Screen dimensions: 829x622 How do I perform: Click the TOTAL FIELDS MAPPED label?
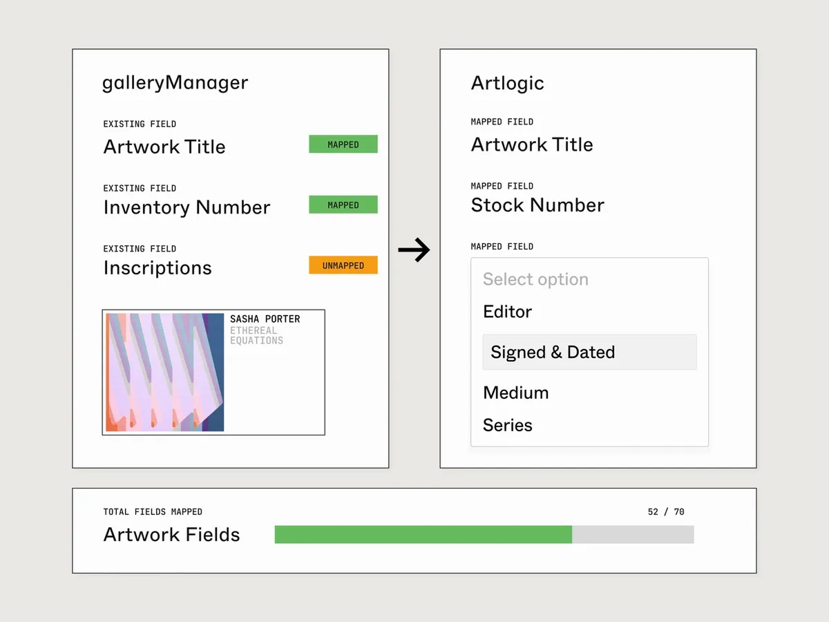[153, 512]
